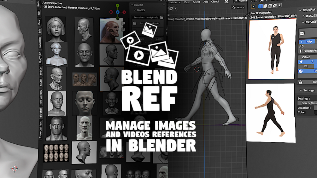Click the film strip icon under MOVIES
This screenshot has height=178, width=317.
(x=302, y=33)
